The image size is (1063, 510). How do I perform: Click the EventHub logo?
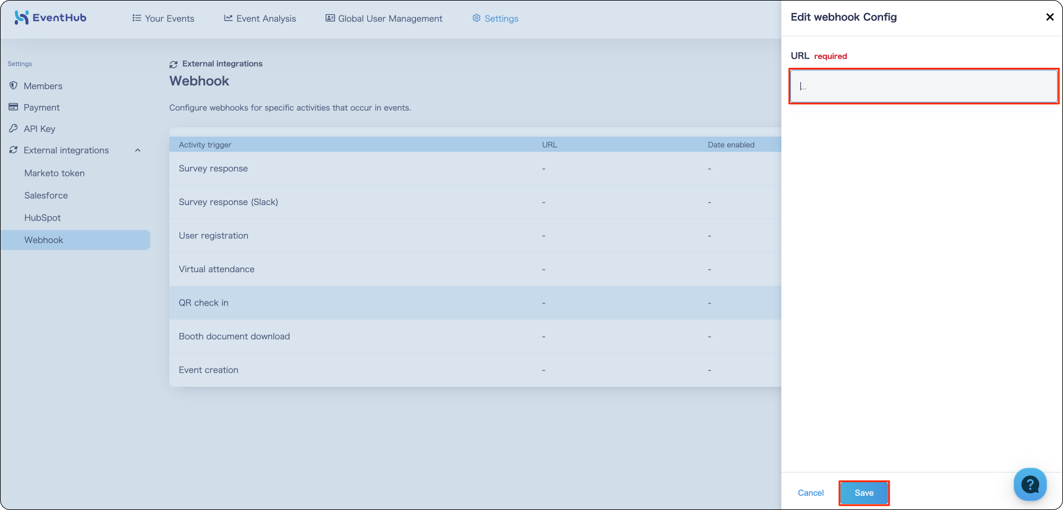click(x=51, y=18)
